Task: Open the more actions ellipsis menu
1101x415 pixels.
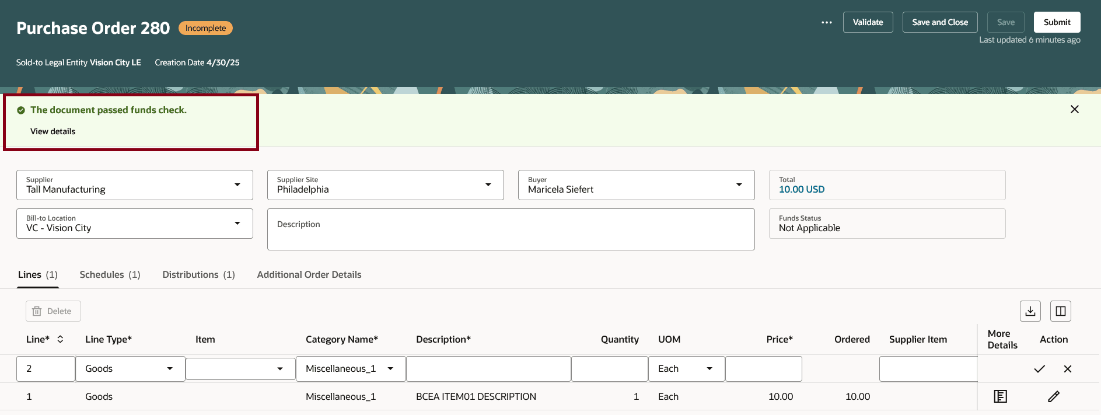Action: coord(826,22)
